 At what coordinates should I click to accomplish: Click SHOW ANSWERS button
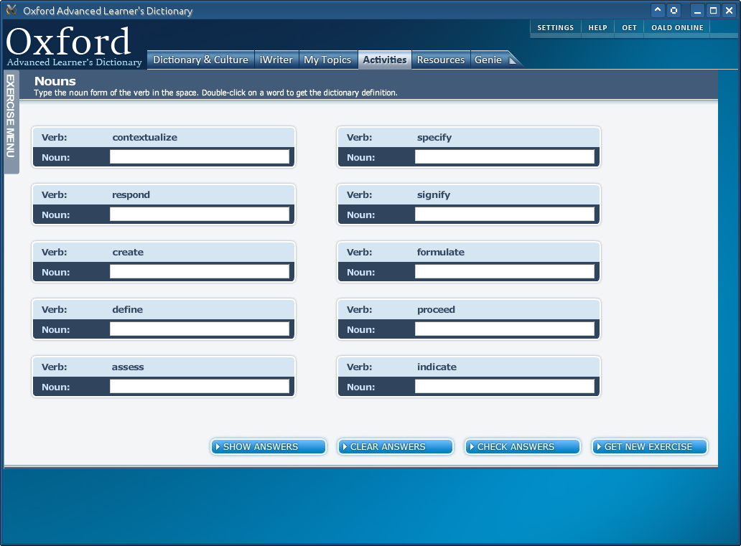[269, 447]
